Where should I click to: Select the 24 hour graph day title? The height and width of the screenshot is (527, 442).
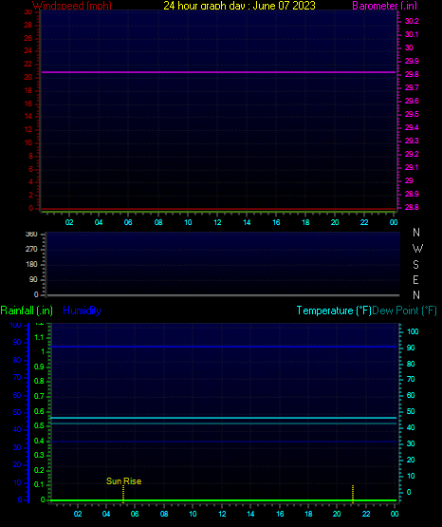[239, 6]
